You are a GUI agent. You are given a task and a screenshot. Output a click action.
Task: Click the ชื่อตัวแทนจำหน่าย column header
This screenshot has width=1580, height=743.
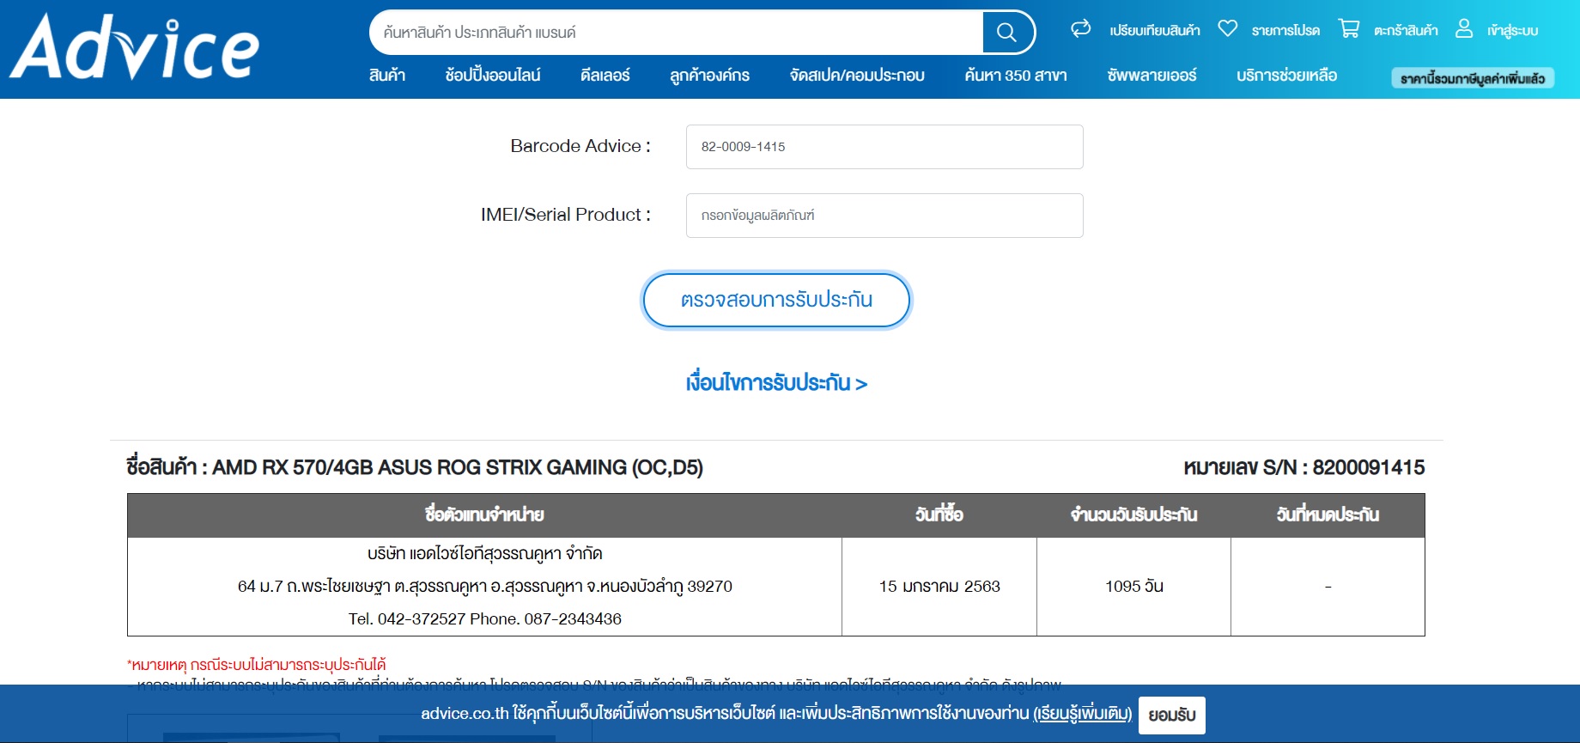pos(484,515)
